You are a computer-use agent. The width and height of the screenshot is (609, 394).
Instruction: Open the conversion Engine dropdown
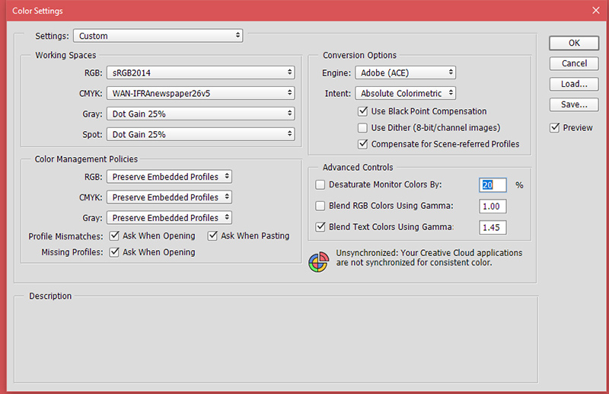click(x=405, y=73)
